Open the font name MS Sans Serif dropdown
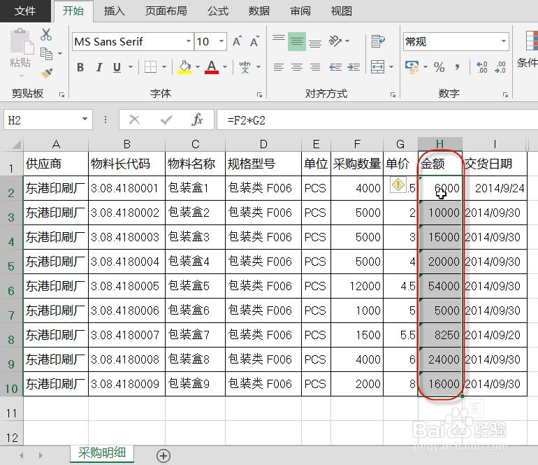 [x=188, y=41]
